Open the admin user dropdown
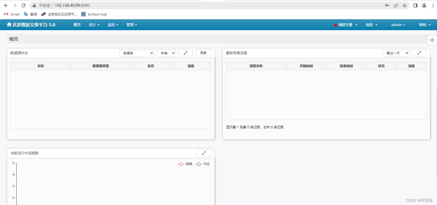 click(x=398, y=25)
